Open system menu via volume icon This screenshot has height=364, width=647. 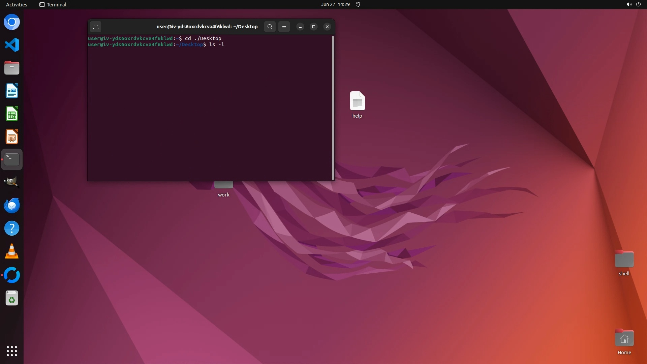(629, 4)
